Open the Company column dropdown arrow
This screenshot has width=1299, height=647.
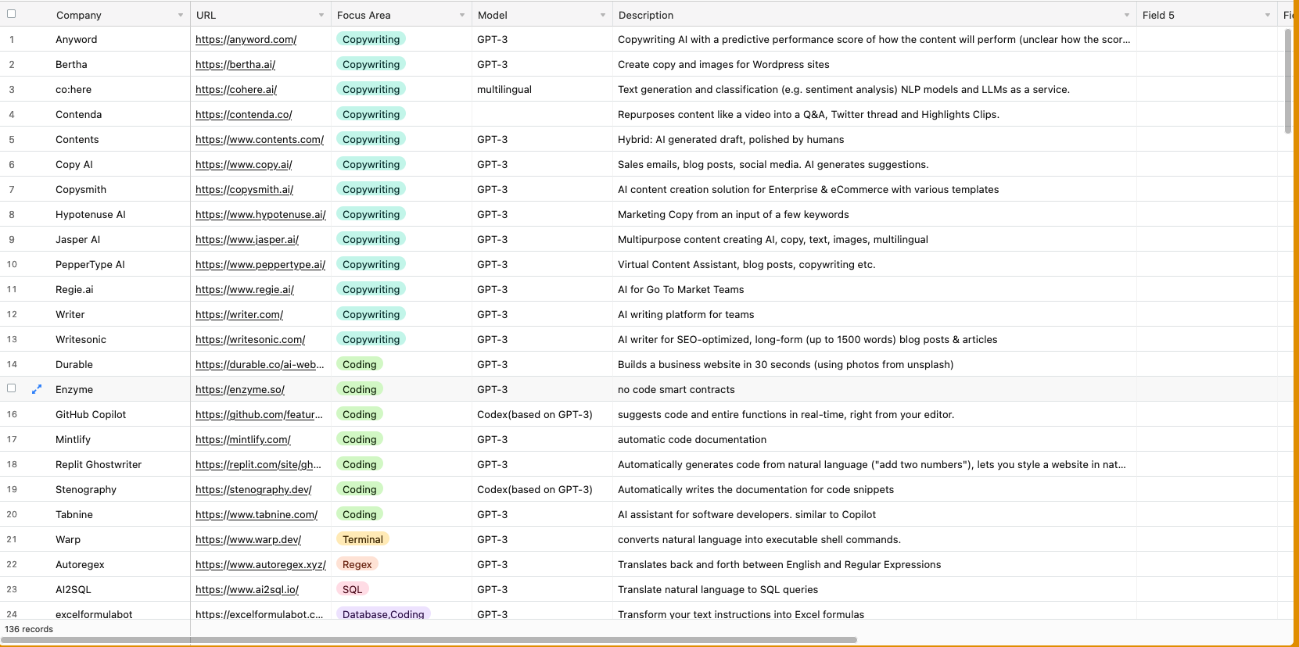[x=181, y=16]
